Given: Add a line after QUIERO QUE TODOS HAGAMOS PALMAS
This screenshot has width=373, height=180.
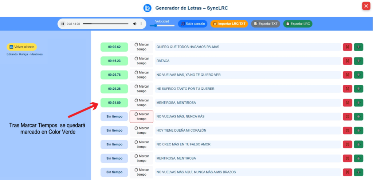Looking at the screenshot, I should (x=358, y=47).
